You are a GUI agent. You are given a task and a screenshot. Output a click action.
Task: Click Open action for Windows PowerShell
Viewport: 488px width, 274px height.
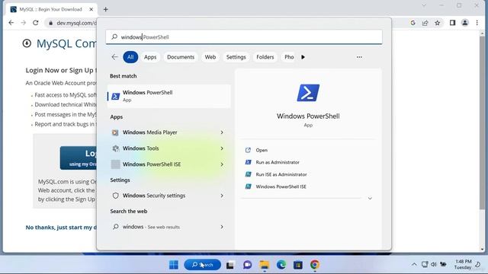tap(262, 150)
